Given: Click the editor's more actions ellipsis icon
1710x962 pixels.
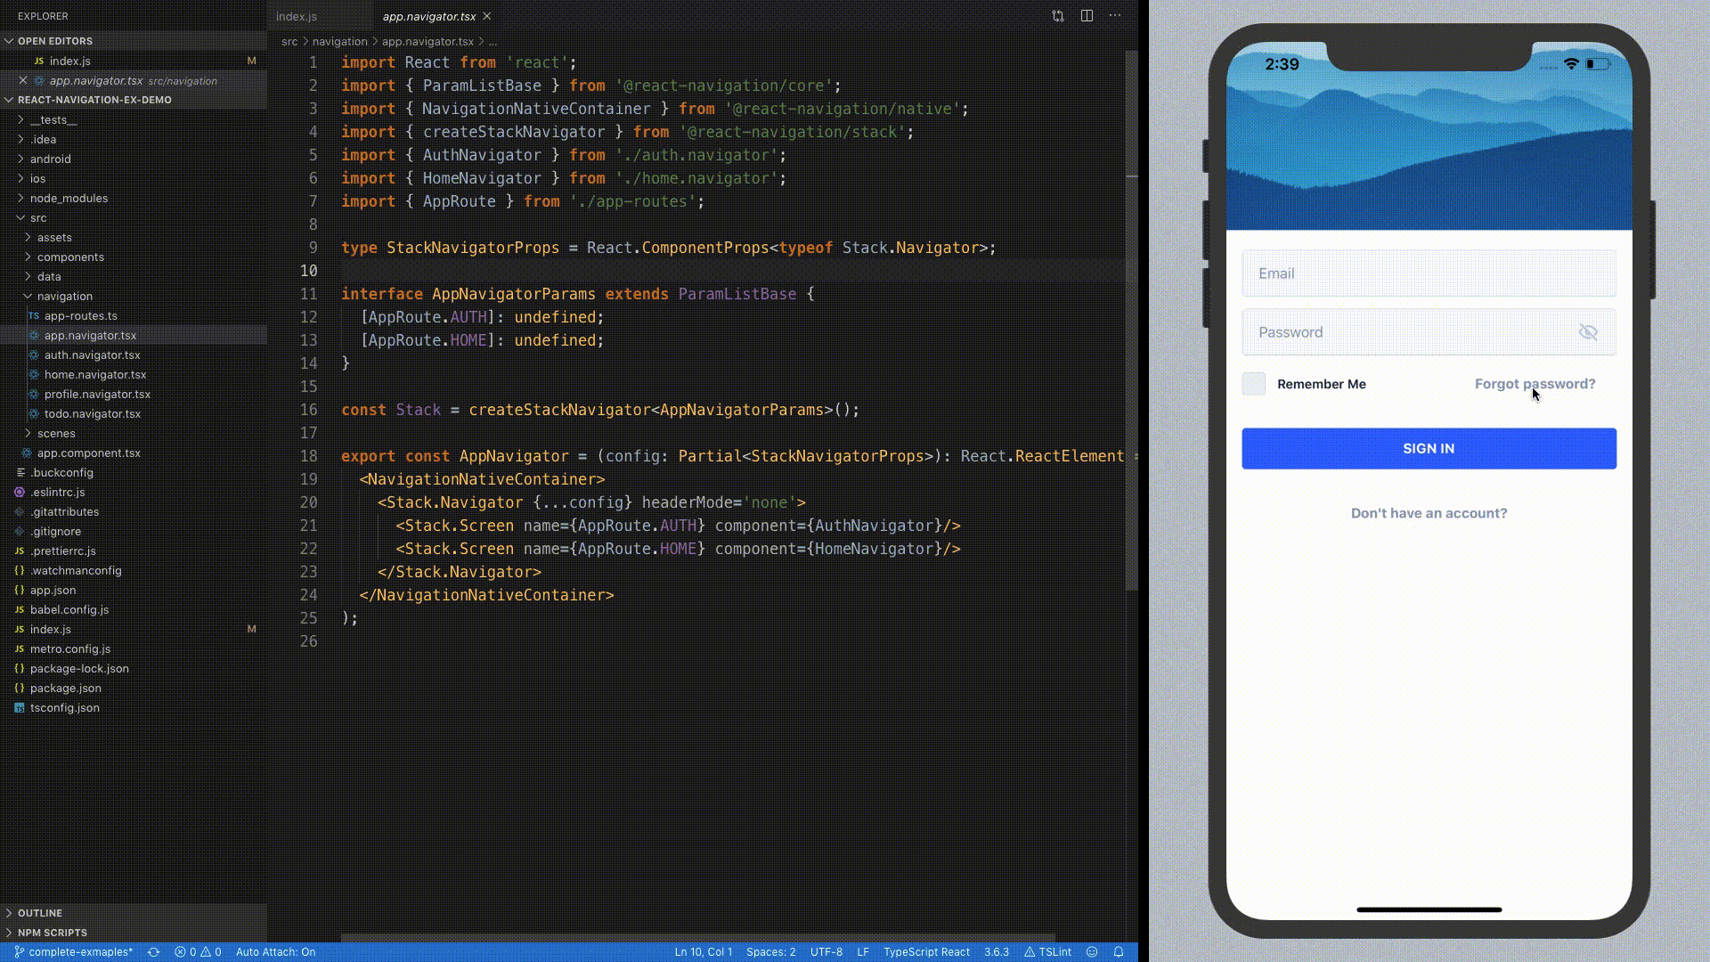Looking at the screenshot, I should click(x=1115, y=16).
